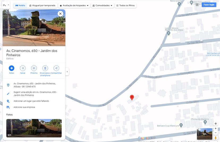
Task: Open the street photo thumbnail under Fotos
Action: coord(34,128)
